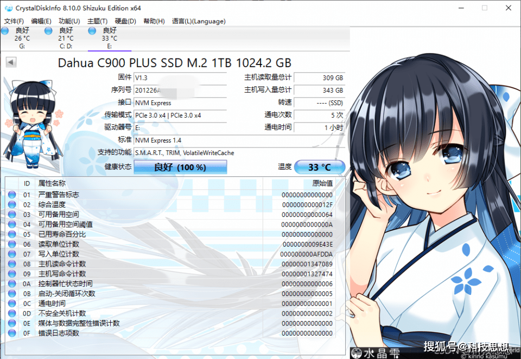Click the drive letter field E:
This screenshot has height=359, width=521.
point(180,128)
